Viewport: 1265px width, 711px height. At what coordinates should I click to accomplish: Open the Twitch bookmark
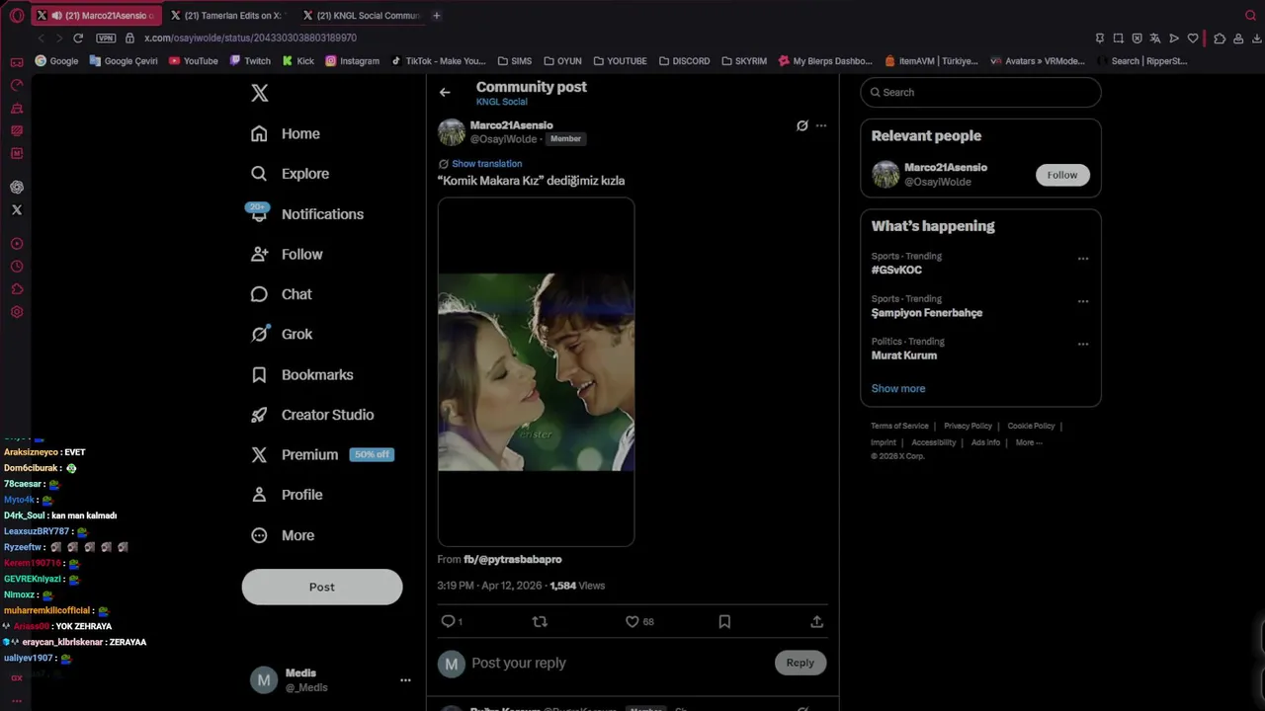250,61
